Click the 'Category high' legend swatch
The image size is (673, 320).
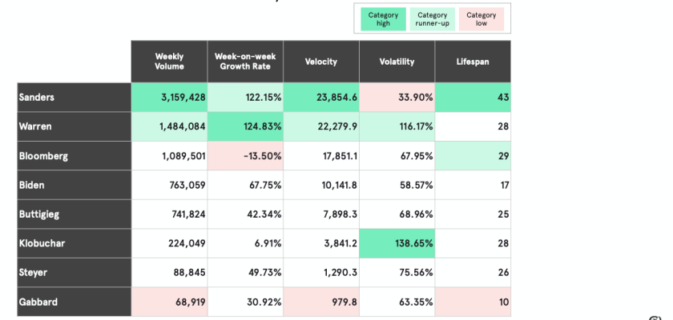coord(383,19)
